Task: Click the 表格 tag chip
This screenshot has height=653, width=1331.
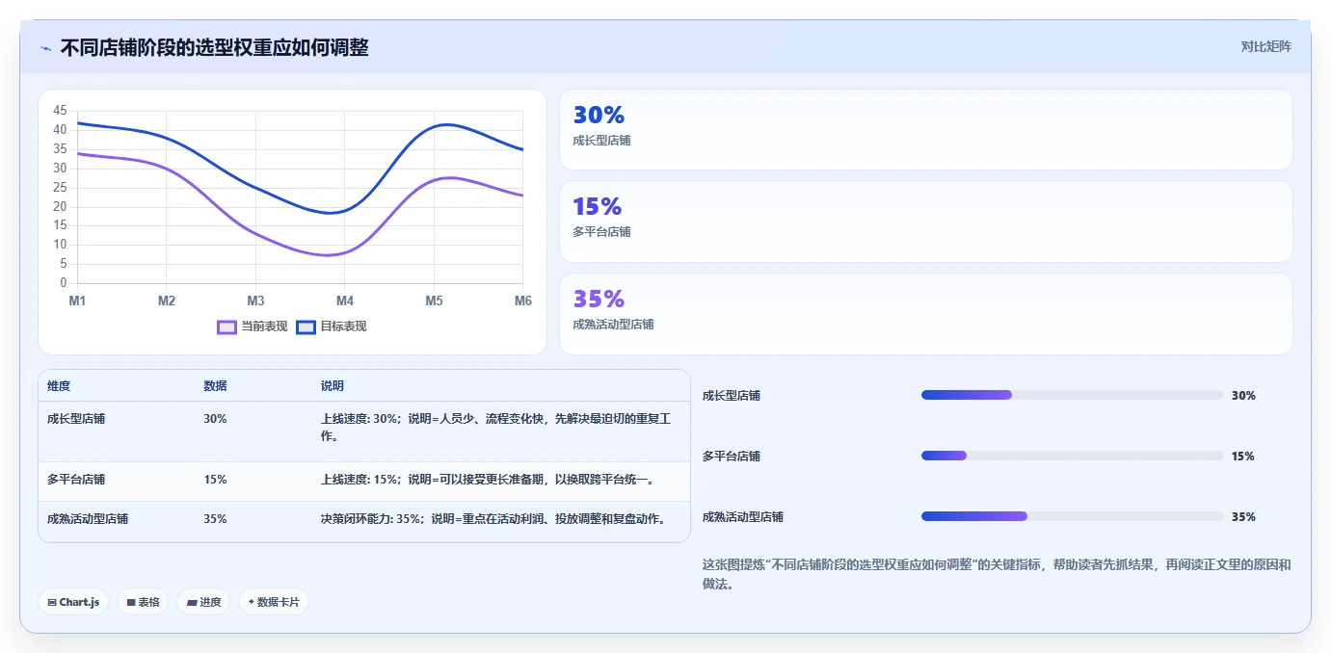Action: pos(143,602)
